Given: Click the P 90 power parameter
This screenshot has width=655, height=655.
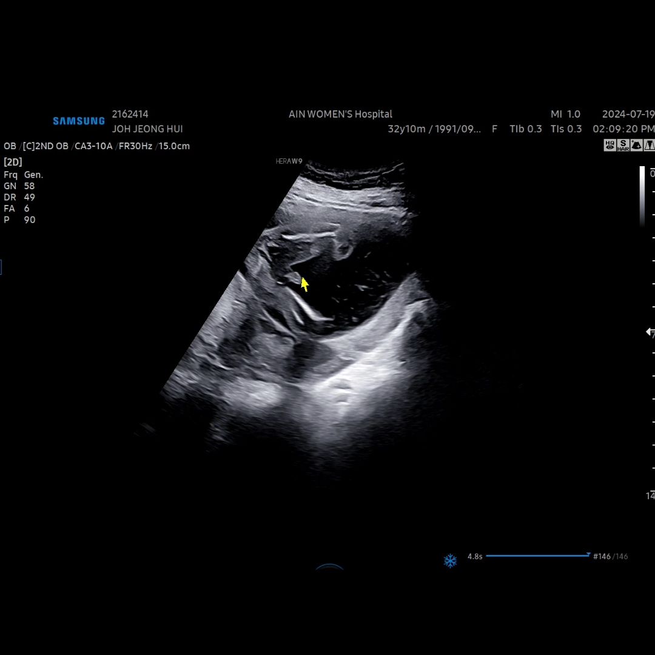Looking at the screenshot, I should pyautogui.click(x=19, y=220).
